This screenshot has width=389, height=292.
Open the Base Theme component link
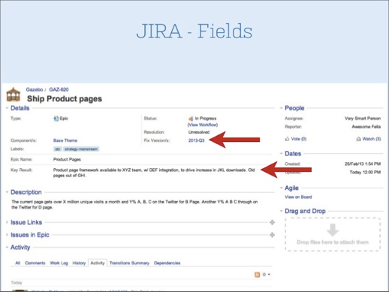65,140
